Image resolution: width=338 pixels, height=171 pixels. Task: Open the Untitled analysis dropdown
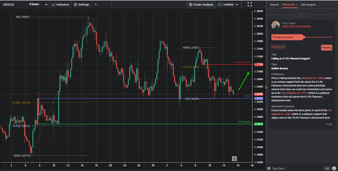click(x=228, y=5)
